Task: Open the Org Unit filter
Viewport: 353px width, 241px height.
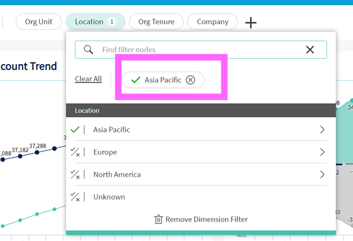Action: point(38,22)
